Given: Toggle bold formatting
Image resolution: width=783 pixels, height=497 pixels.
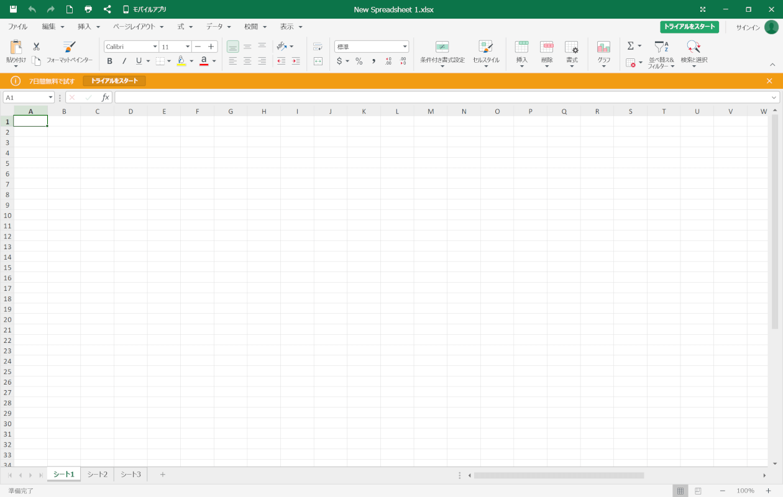Looking at the screenshot, I should coord(109,61).
